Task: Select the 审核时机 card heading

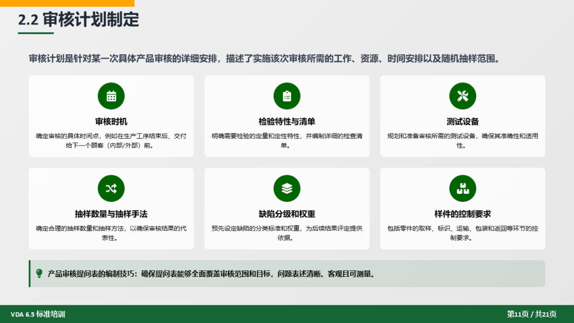Action: [111, 122]
